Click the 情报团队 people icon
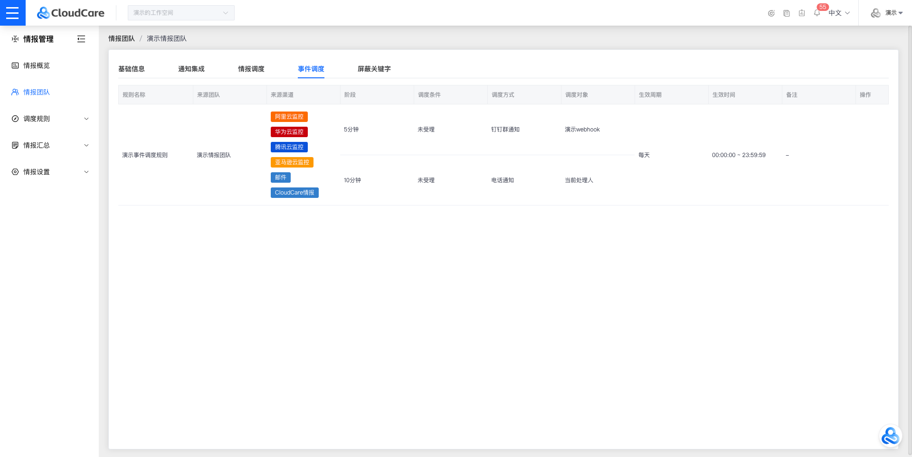Screen dimensions: 912x457 [x=15, y=92]
